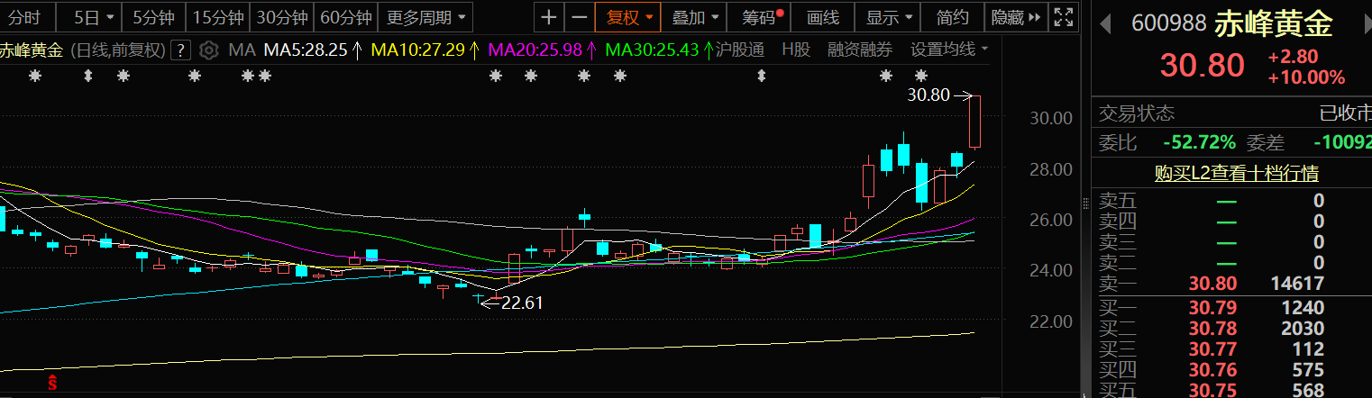This screenshot has height=398, width=1372.
Task: Click current price 30.80 in quote header
Action: 1202,66
